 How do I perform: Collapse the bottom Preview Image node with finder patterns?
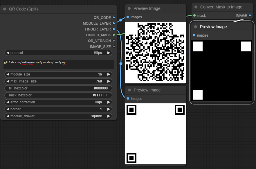pos(129,90)
